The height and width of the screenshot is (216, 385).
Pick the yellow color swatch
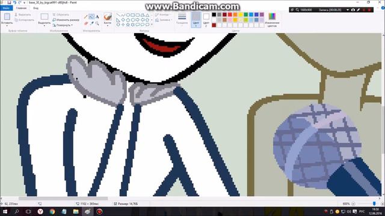(x=241, y=14)
